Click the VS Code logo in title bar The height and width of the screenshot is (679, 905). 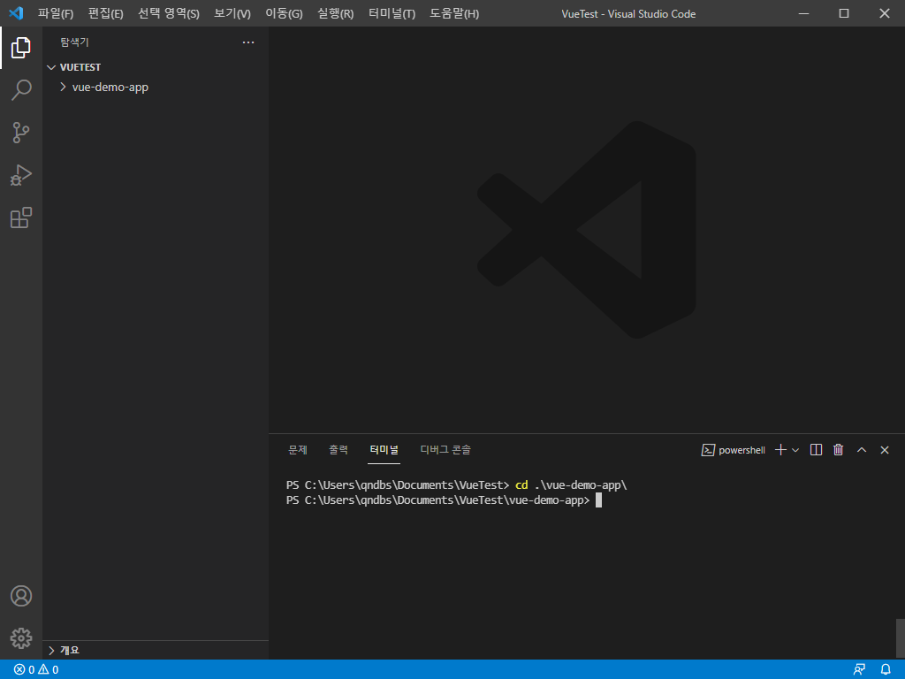click(16, 12)
